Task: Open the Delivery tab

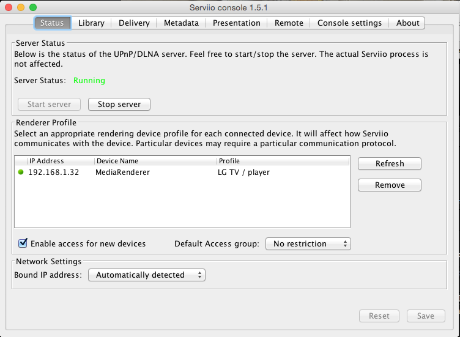Action: 134,23
